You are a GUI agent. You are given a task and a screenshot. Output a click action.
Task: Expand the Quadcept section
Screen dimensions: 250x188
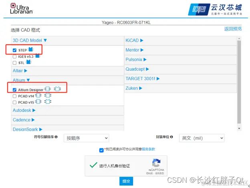click(x=137, y=69)
